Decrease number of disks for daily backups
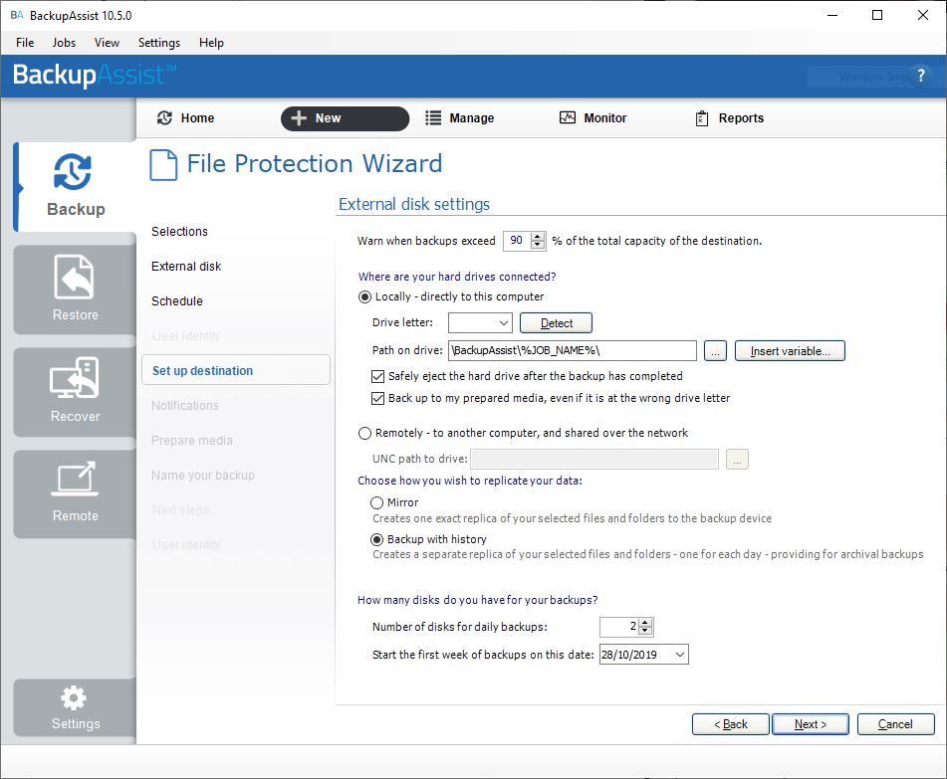 click(x=645, y=631)
